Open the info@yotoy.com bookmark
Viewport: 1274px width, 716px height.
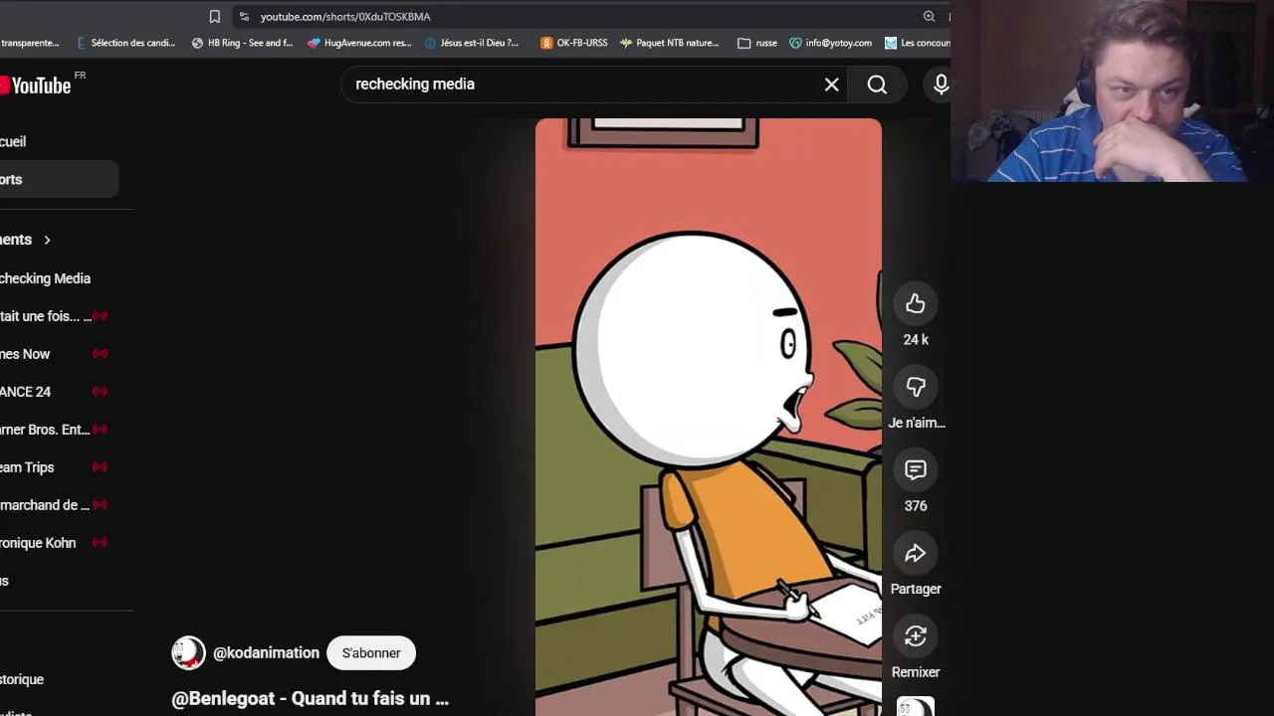(x=831, y=43)
